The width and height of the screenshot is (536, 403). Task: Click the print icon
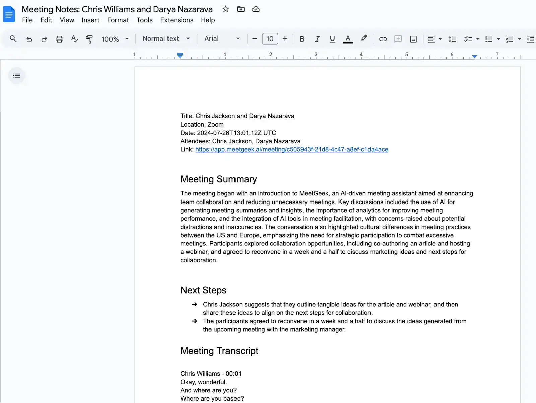59,39
